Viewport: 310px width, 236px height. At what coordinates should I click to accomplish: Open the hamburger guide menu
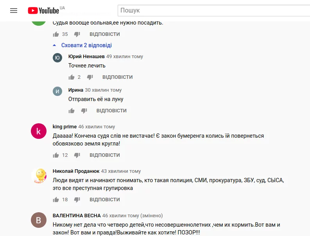tap(14, 11)
